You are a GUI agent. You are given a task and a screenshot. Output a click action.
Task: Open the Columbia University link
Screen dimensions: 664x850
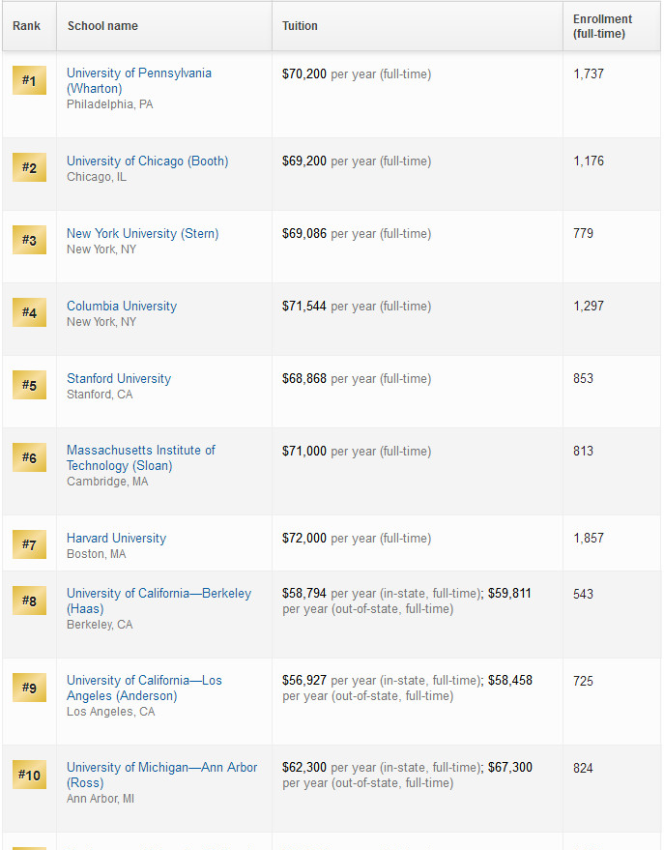coord(122,307)
